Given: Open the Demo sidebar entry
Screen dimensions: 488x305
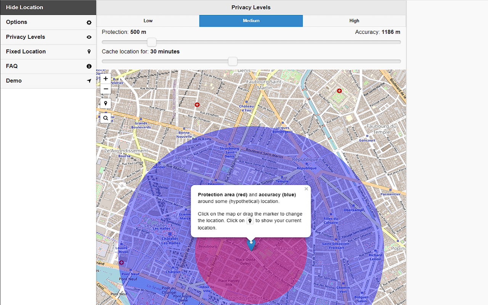Looking at the screenshot, I should pyautogui.click(x=48, y=81).
